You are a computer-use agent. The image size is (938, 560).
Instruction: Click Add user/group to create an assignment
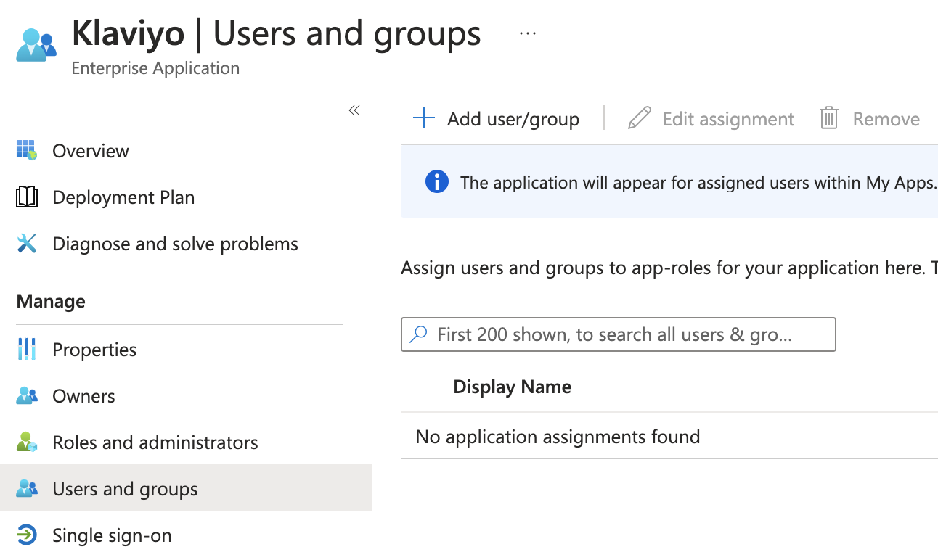coord(497,118)
